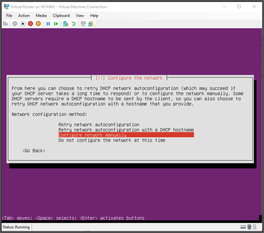Image resolution: width=264 pixels, height=233 pixels.
Task: Open the File menu
Action: point(9,16)
